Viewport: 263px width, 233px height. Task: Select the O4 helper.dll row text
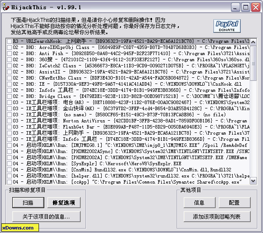click(x=131, y=176)
